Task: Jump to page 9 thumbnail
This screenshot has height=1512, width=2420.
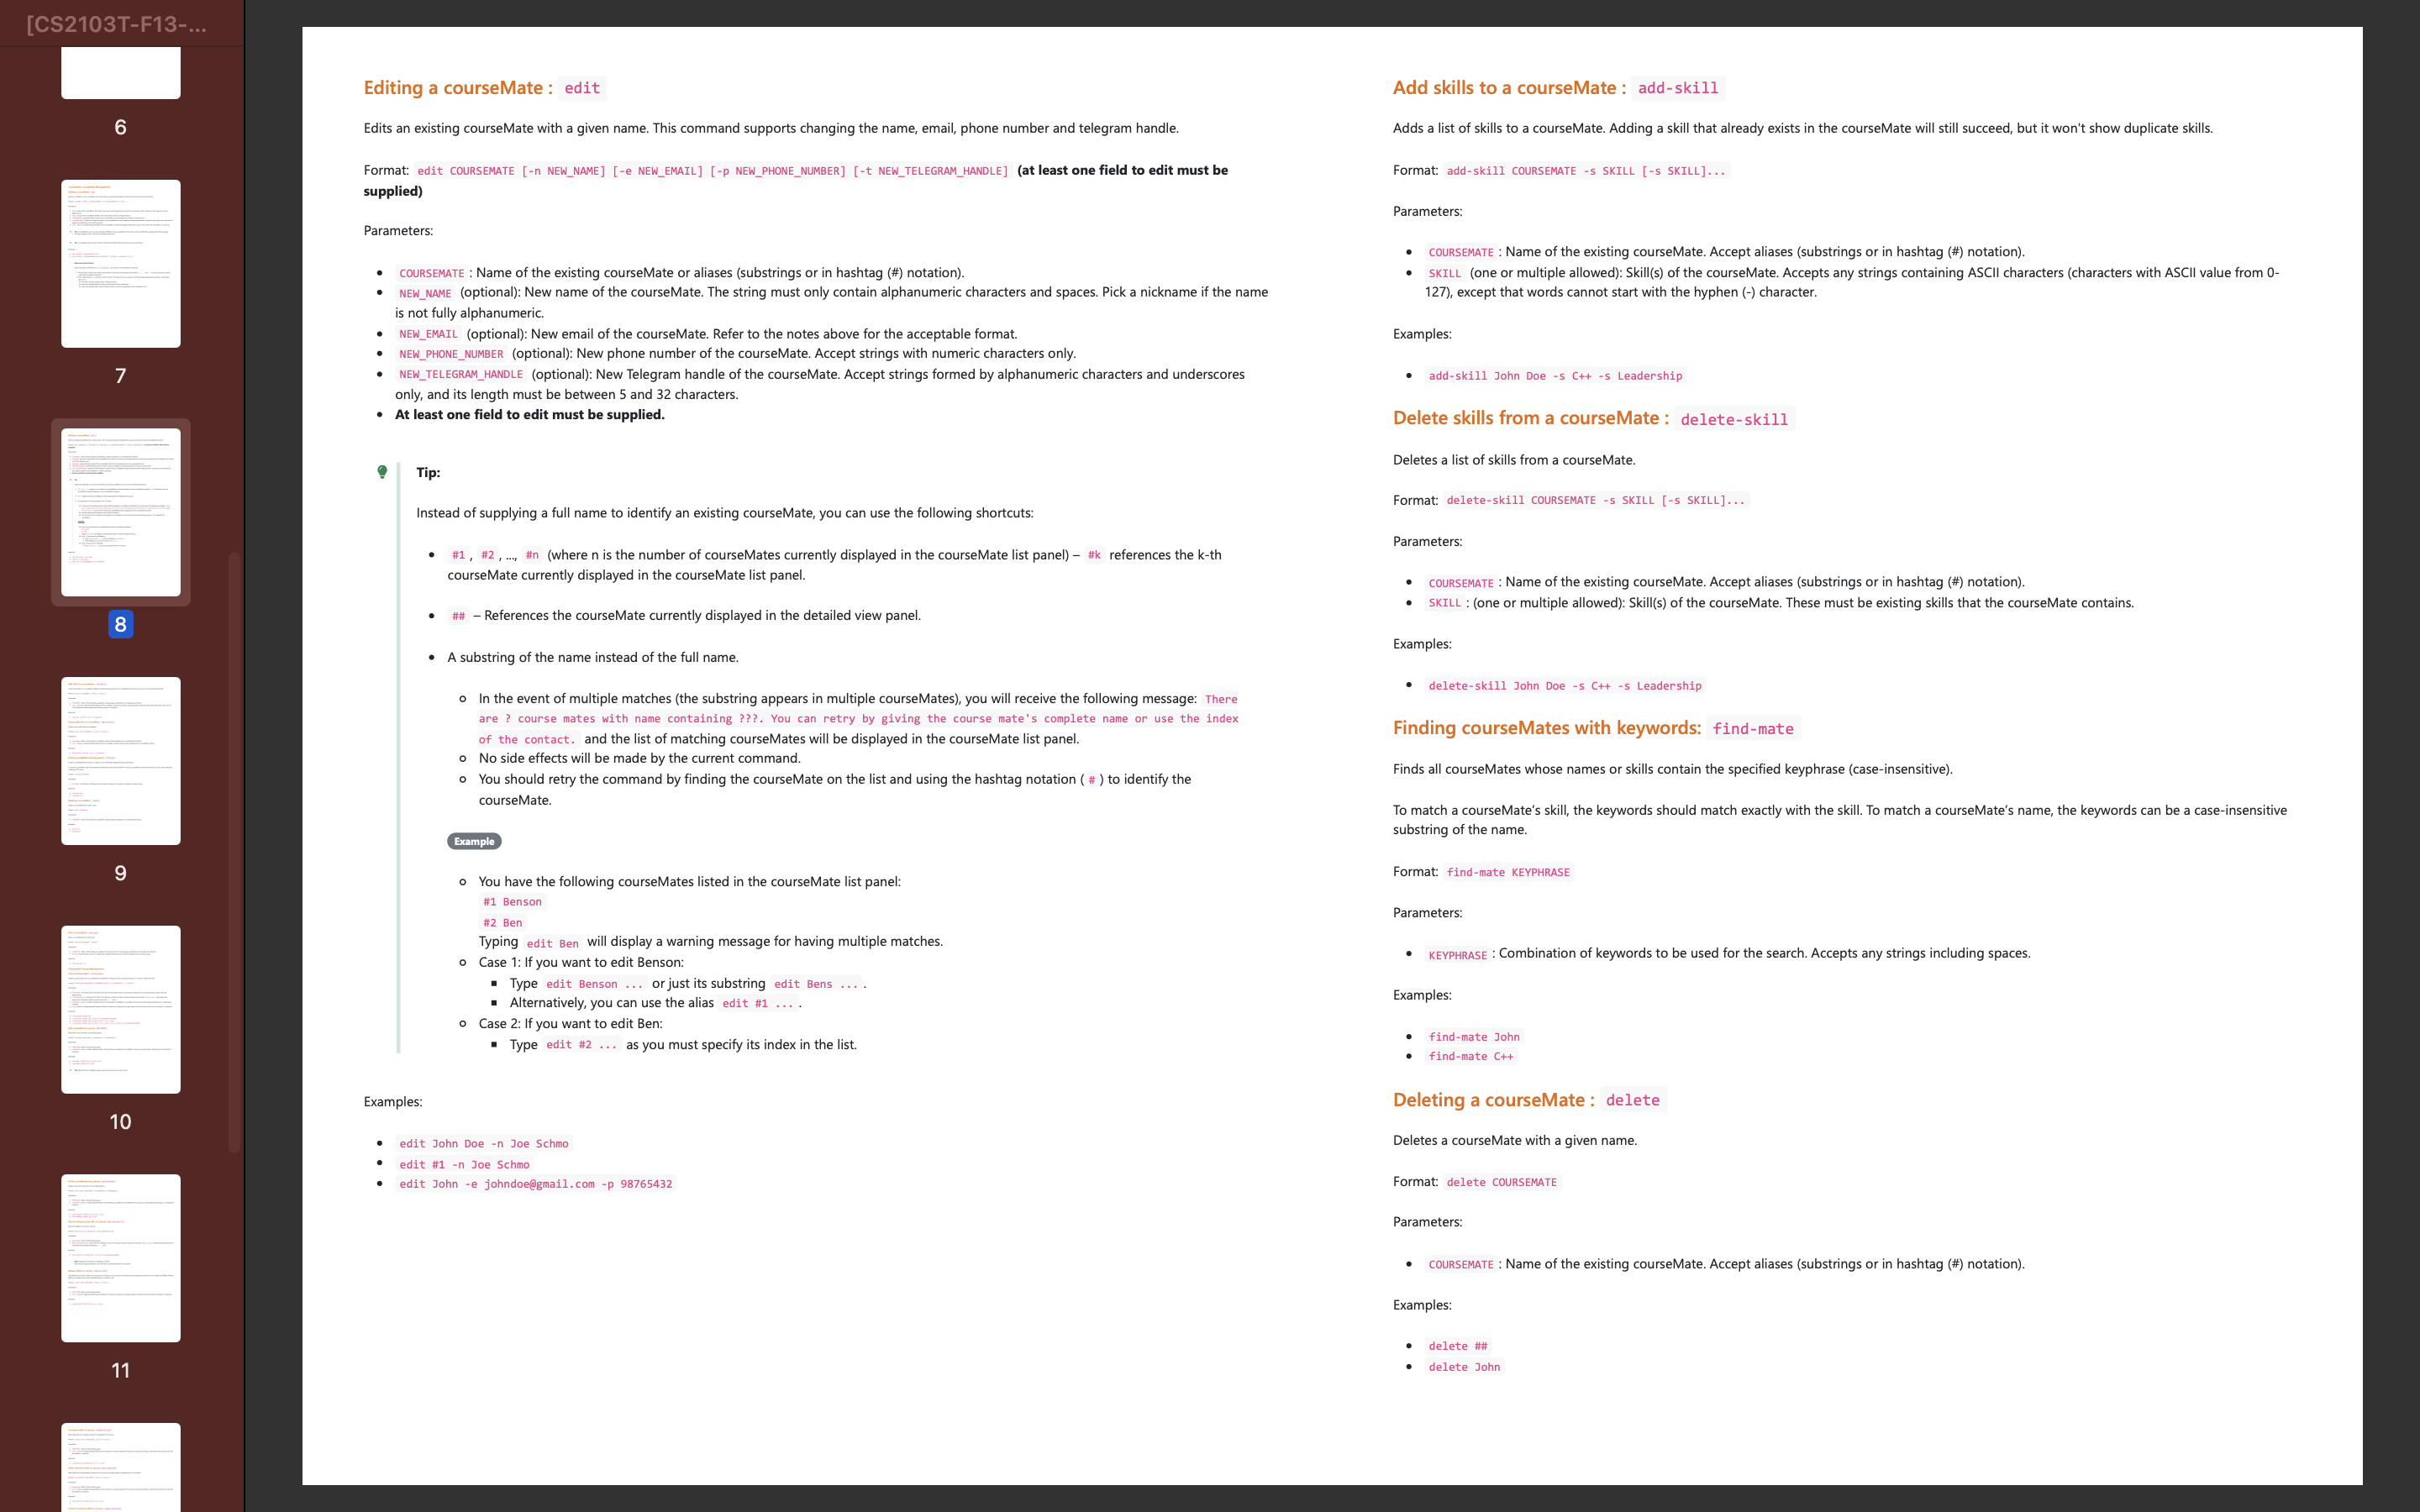Action: [121, 761]
